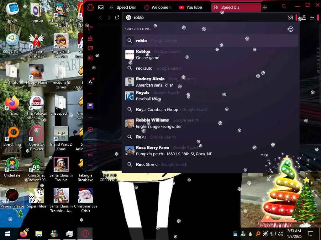Open the Windows Start menu
This screenshot has height=240, width=321.
click(8, 234)
